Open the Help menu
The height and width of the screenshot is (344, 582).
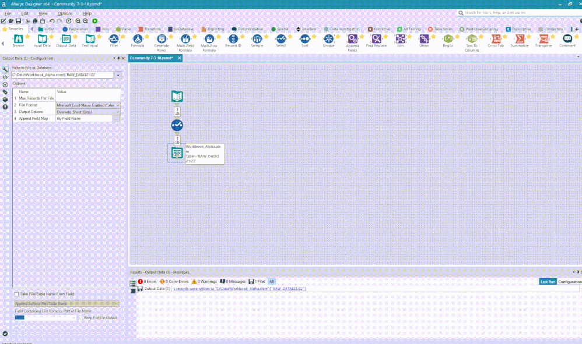[x=87, y=13]
